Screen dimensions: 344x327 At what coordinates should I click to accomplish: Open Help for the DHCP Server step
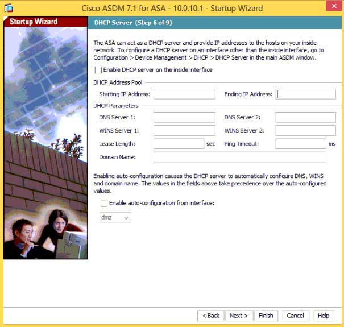click(x=324, y=316)
